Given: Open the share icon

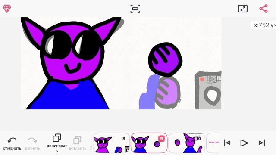Looking at the screenshot, I should click(x=263, y=9).
